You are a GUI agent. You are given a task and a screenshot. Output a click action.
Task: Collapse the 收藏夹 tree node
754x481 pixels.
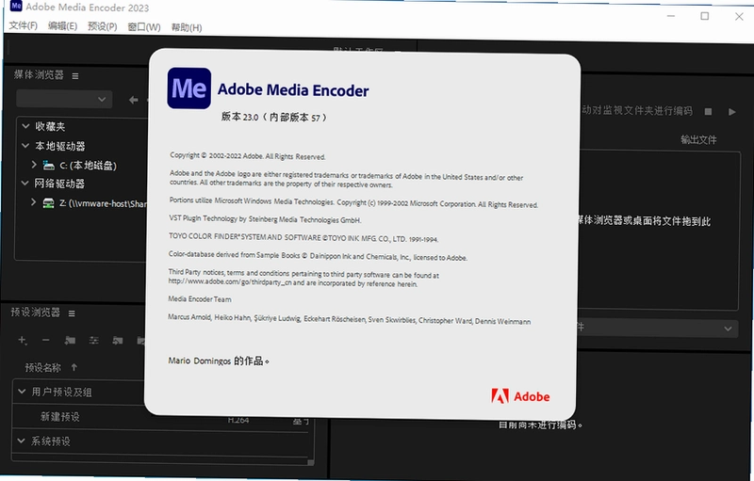coord(26,126)
